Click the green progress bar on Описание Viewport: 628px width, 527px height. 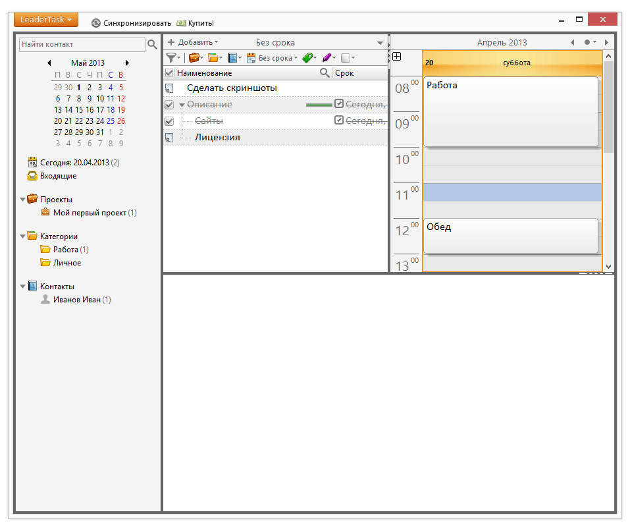pos(319,105)
